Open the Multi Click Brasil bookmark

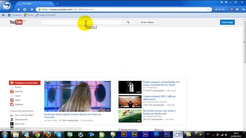45,15
